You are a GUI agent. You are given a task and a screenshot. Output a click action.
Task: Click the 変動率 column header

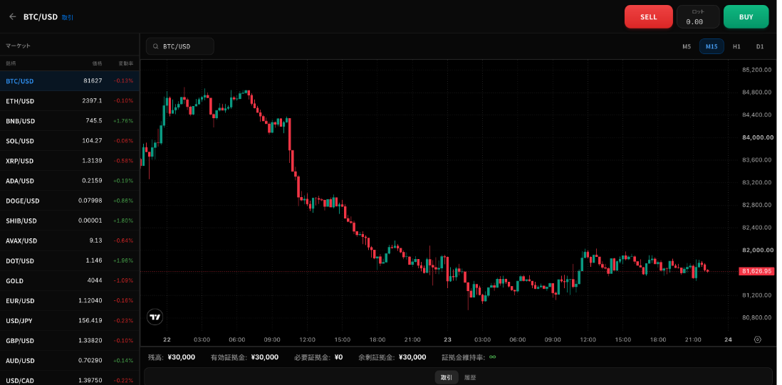click(x=125, y=63)
